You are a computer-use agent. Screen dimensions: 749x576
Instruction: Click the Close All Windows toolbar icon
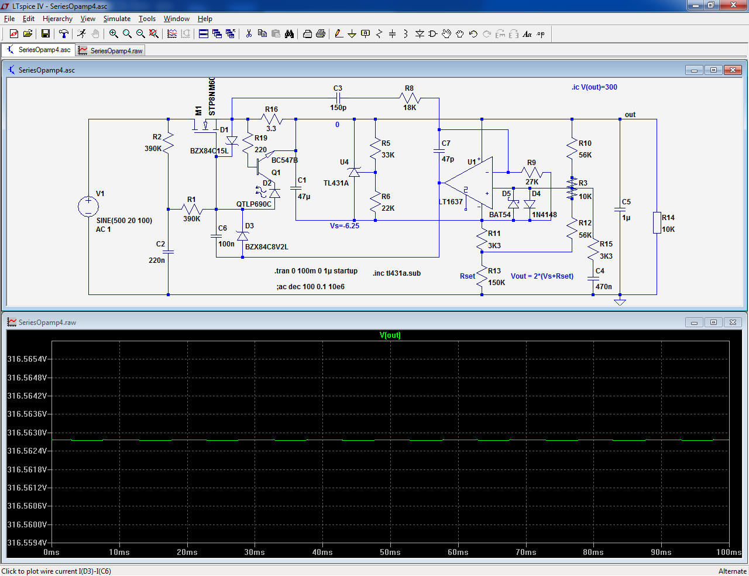click(x=231, y=34)
